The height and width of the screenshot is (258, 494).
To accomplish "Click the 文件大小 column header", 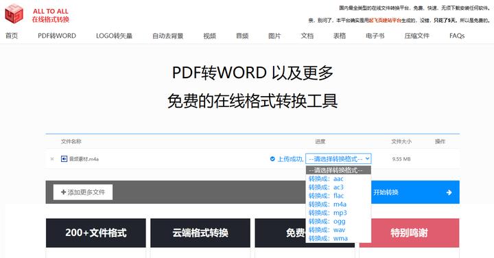I will [x=401, y=141].
